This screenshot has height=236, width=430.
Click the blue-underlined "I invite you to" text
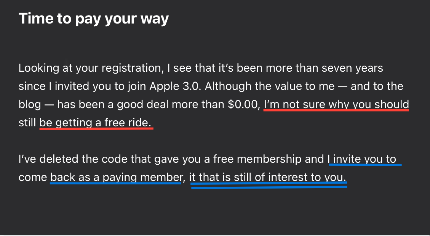pyautogui.click(x=363, y=159)
